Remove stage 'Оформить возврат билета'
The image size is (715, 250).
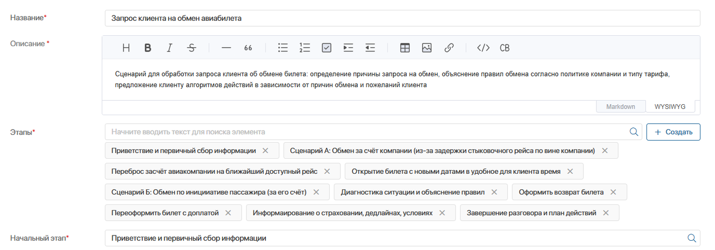coord(613,192)
